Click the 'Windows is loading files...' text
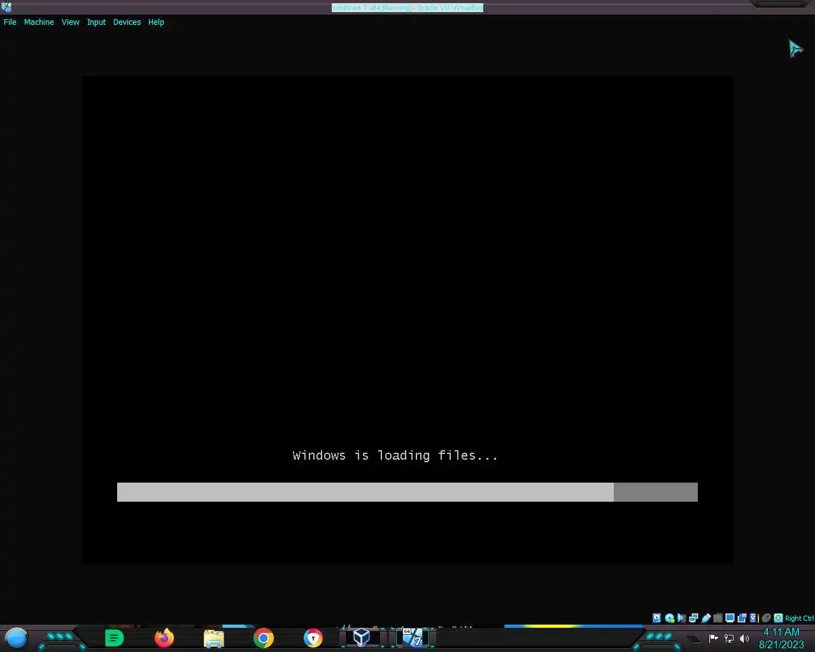815x652 pixels. [x=395, y=455]
